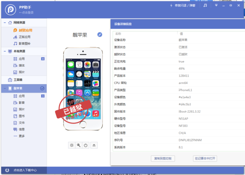Open device 影音 item
Screen dimensions: 245x175
tap(24, 103)
